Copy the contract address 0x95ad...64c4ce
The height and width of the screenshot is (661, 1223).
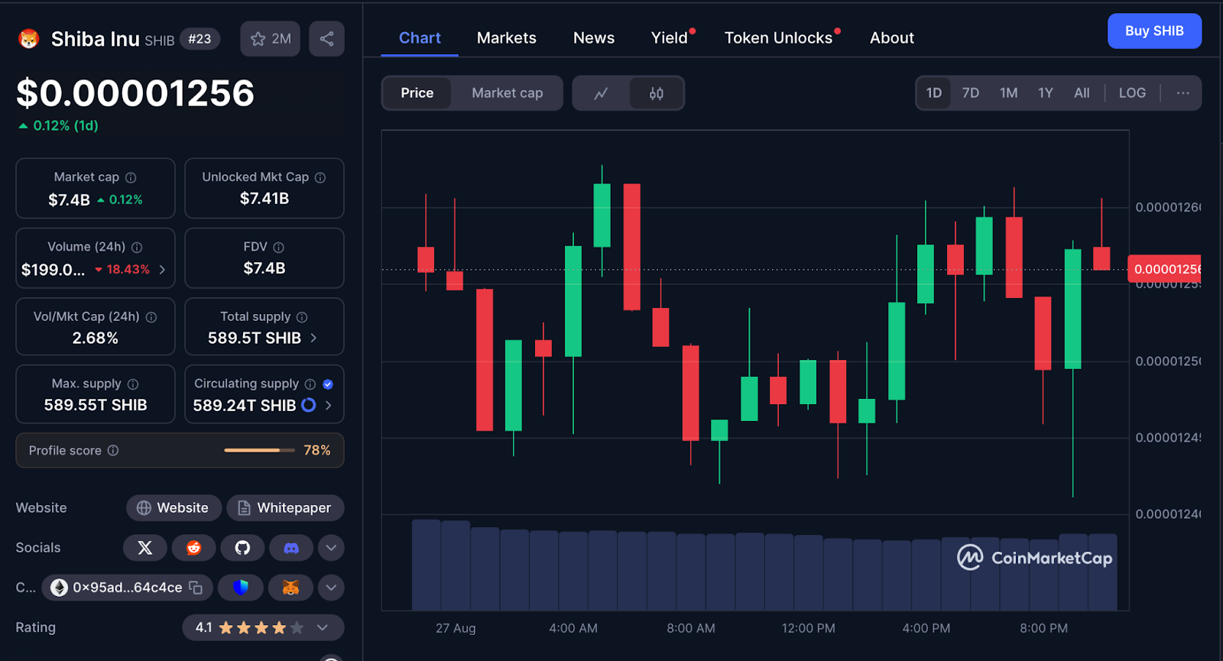[x=196, y=588]
